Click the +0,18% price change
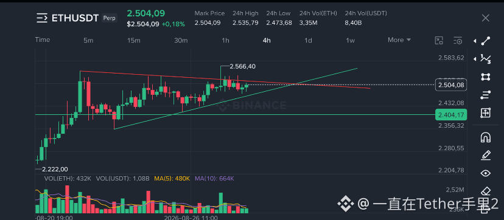 (x=173, y=24)
